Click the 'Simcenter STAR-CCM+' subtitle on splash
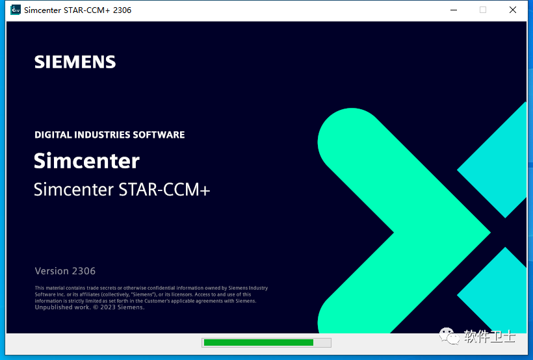This screenshot has width=533, height=360. tap(122, 190)
